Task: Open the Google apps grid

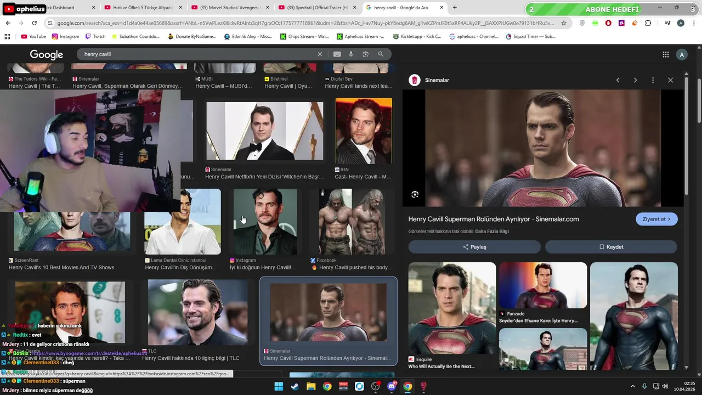Action: [666, 54]
